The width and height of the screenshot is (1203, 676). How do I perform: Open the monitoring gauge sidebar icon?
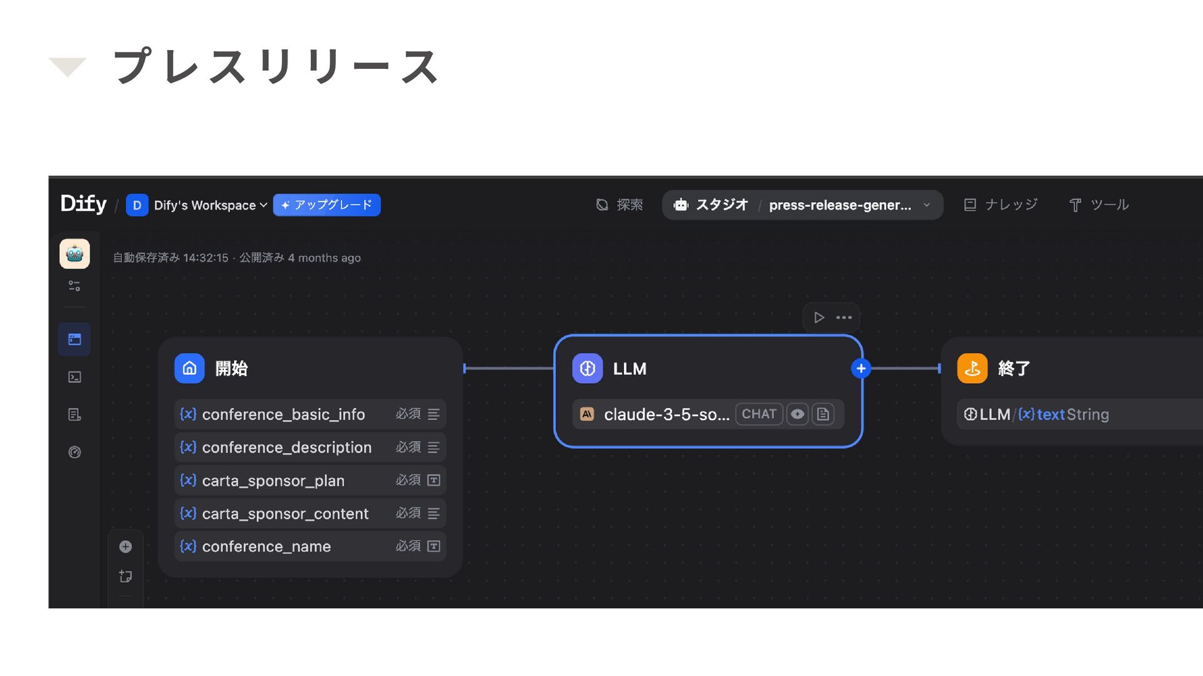click(x=75, y=452)
